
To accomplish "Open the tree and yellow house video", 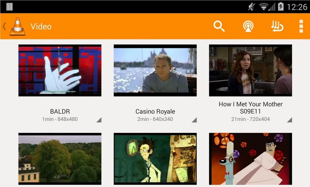I will (x=60, y=159).
